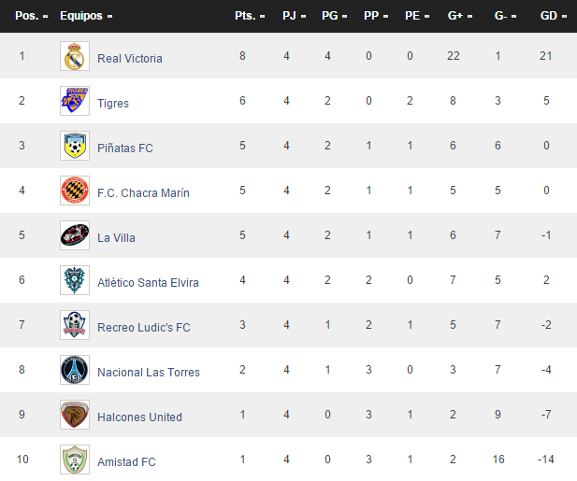Sort by the G+ goals header
The height and width of the screenshot is (481, 577).
coord(458,16)
